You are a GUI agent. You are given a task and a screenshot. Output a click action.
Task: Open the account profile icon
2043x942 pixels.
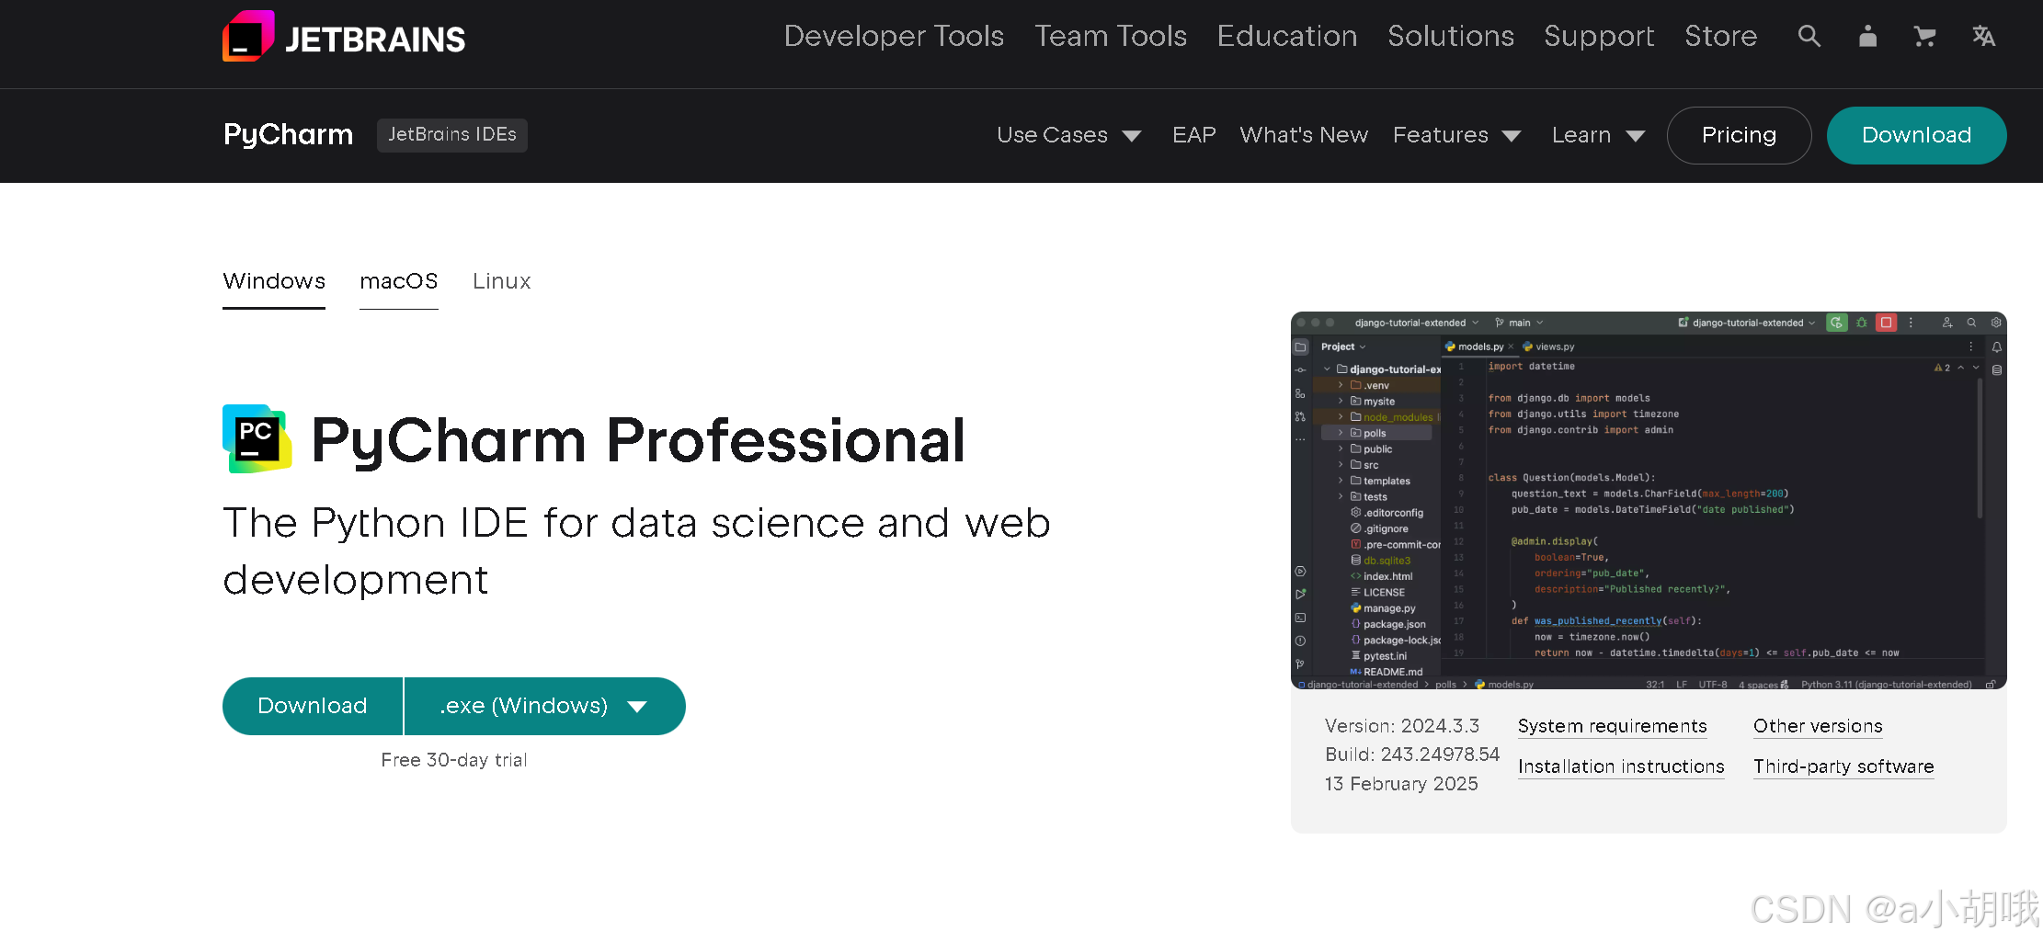click(1867, 36)
